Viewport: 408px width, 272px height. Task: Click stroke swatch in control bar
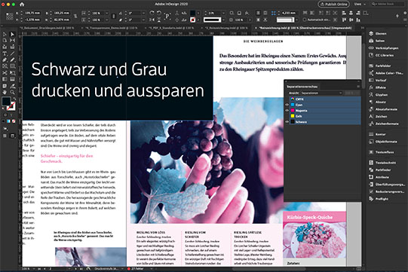(192, 20)
